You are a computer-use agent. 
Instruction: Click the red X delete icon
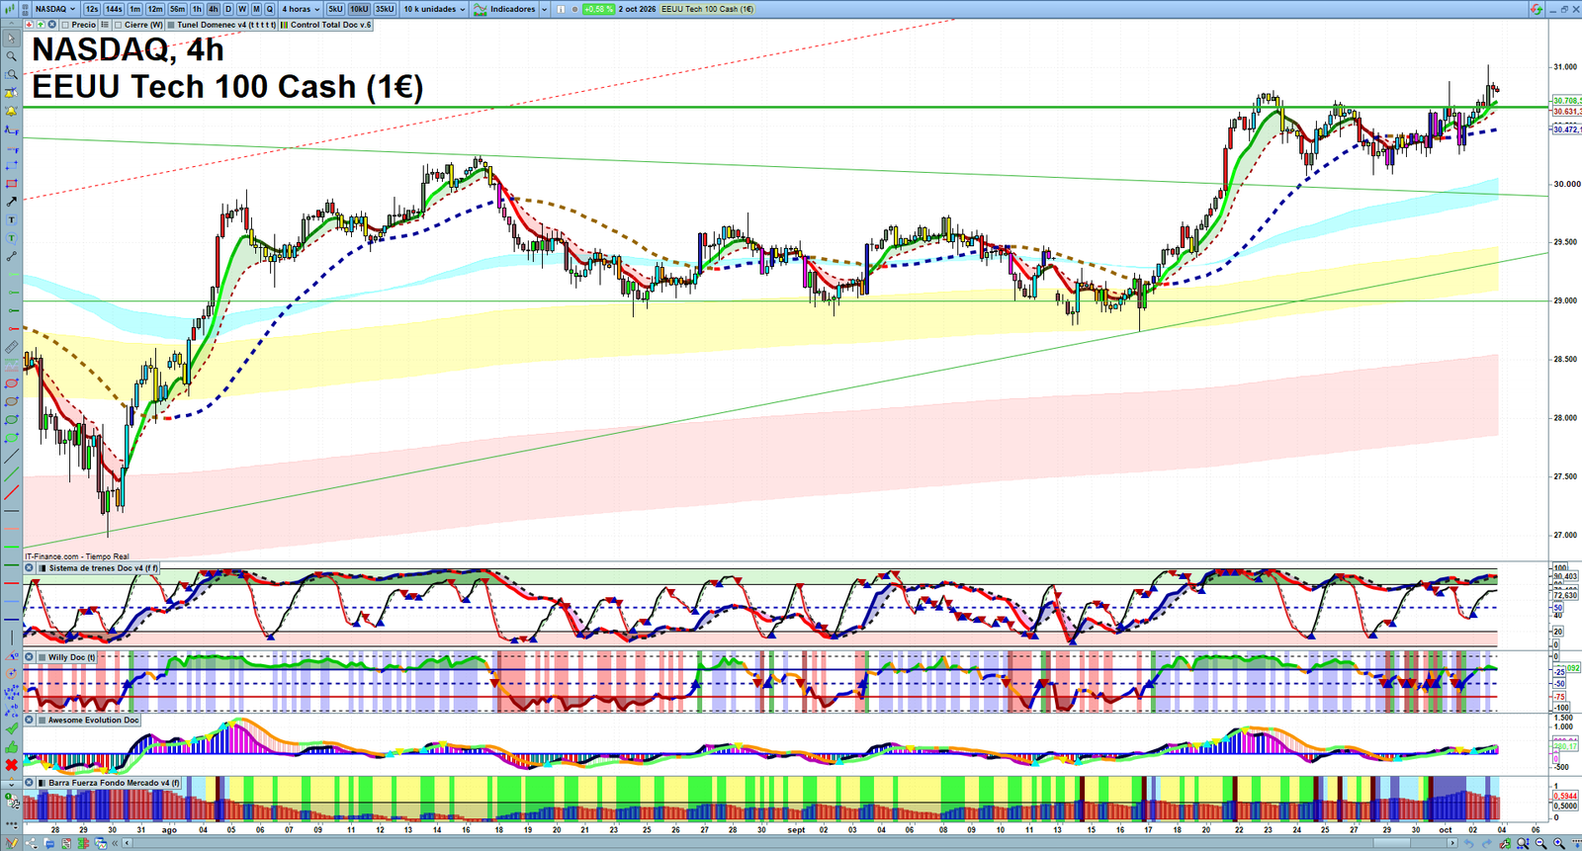(11, 765)
